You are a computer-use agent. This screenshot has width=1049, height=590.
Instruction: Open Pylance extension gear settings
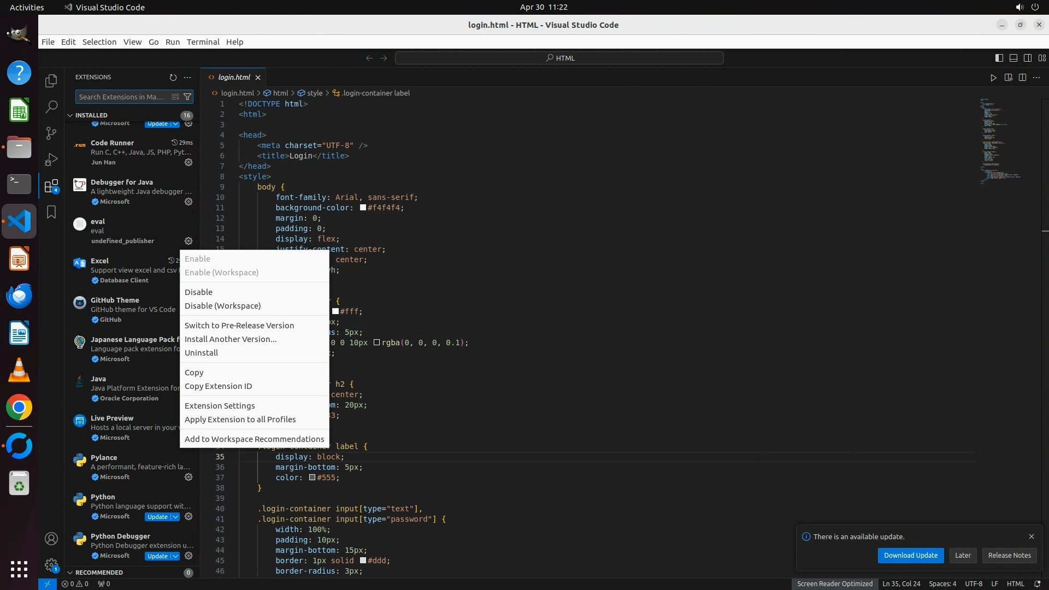click(188, 477)
